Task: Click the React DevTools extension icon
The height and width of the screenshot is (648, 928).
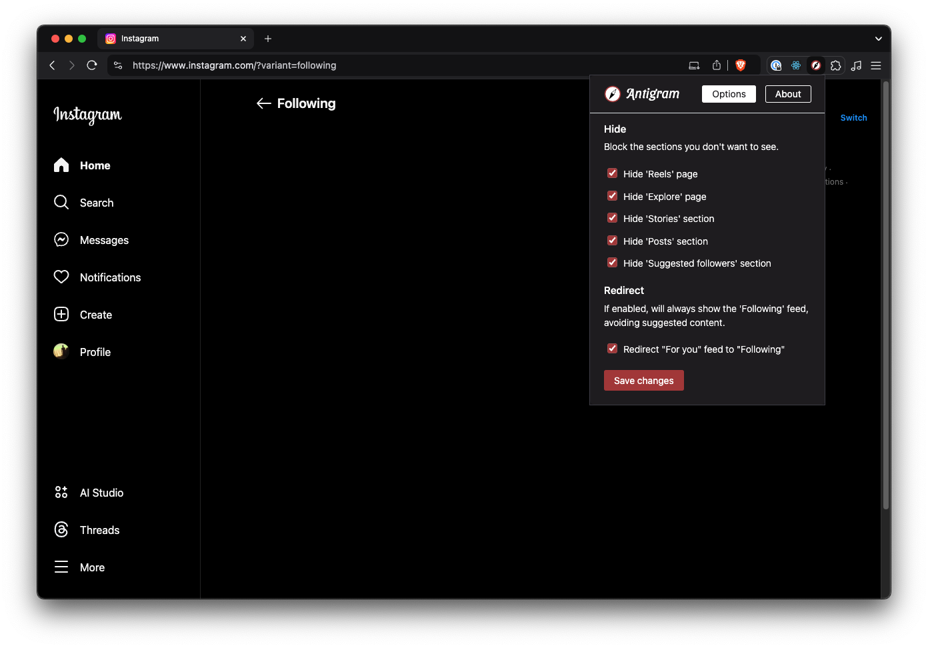Action: [x=796, y=65]
